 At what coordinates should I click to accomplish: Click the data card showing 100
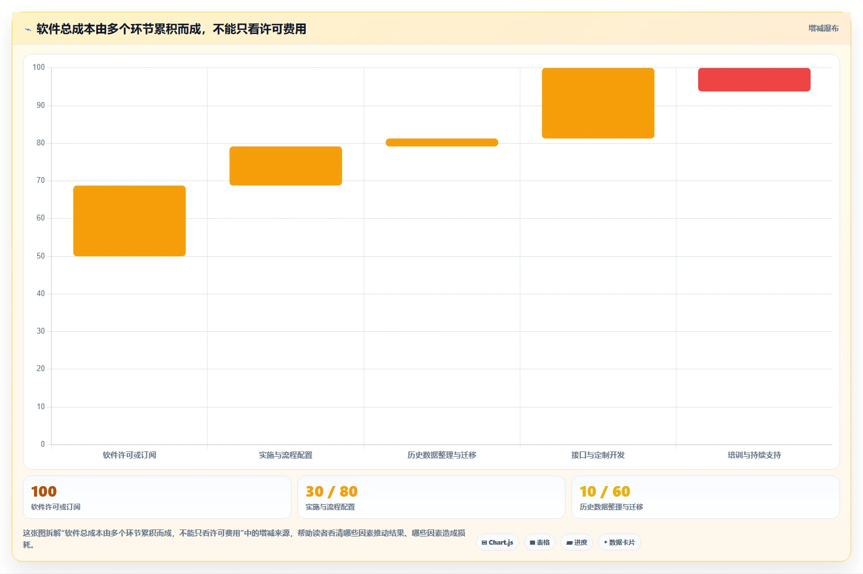tap(157, 497)
